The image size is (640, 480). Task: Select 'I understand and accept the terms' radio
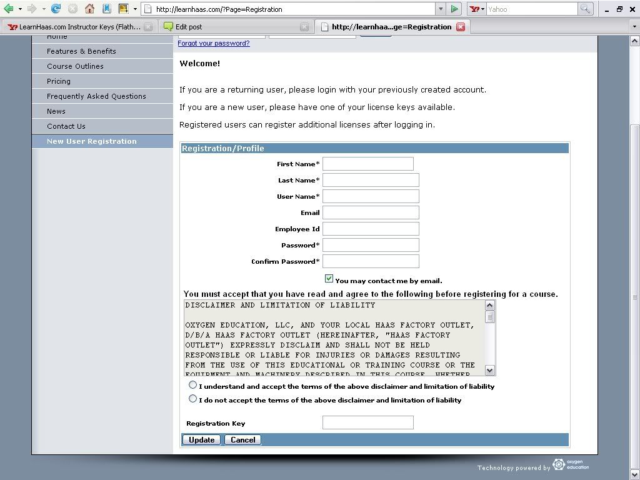(192, 385)
